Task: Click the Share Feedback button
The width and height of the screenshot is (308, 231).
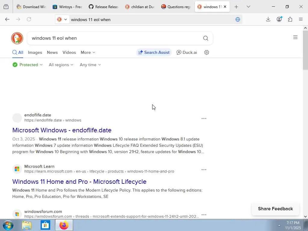Action: click(276, 209)
